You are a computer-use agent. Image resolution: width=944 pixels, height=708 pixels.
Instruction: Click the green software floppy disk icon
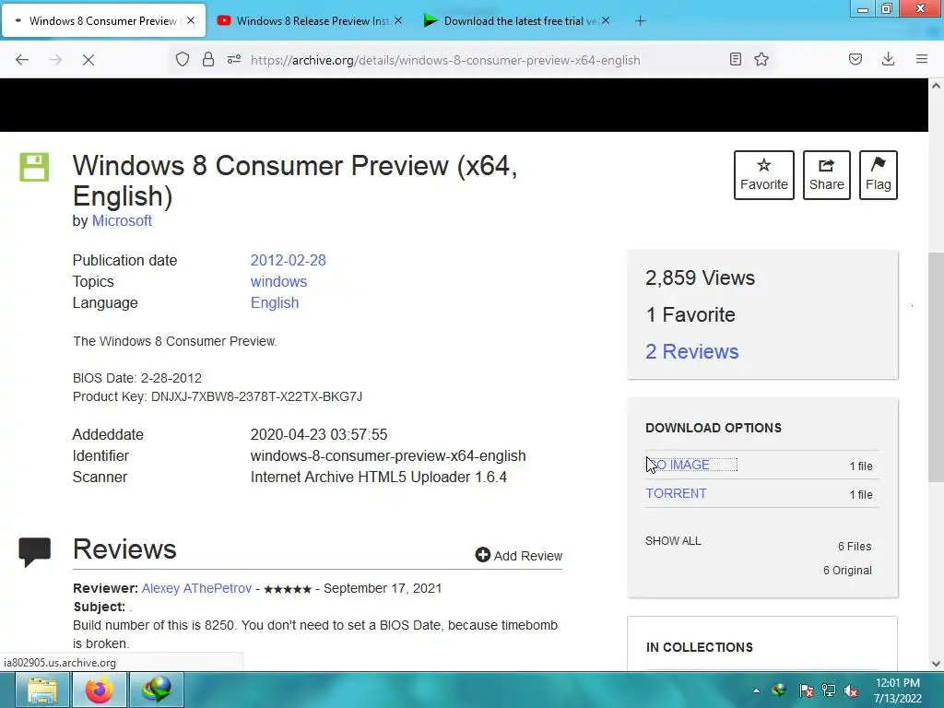pos(34,167)
